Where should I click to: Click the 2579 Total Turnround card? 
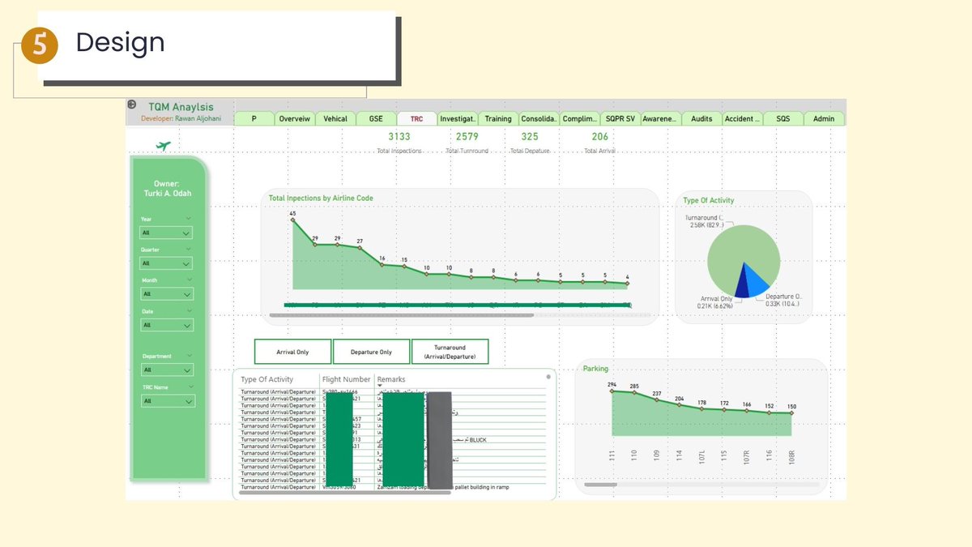coord(467,142)
